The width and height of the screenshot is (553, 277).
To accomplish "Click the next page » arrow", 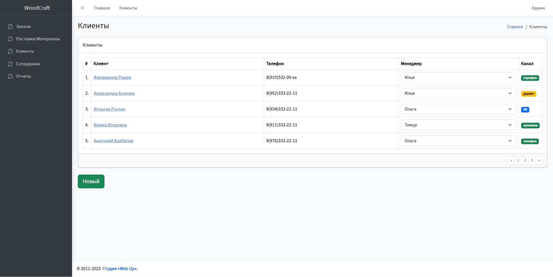I will coord(539,160).
